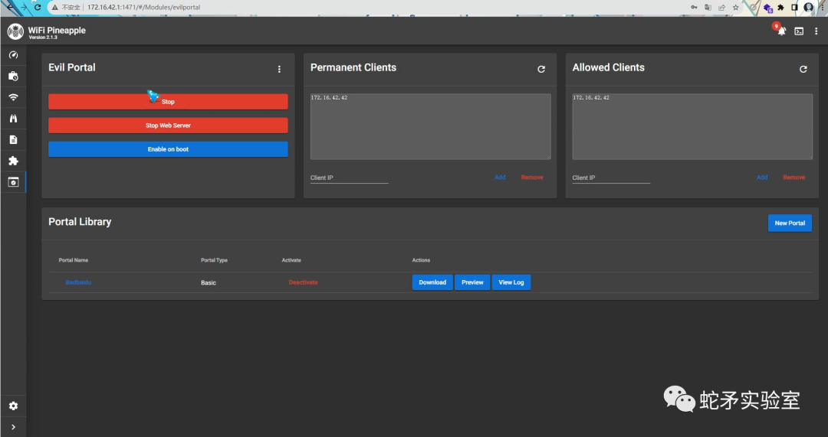
Task: Click the Portal Name column header
Action: [x=74, y=260]
